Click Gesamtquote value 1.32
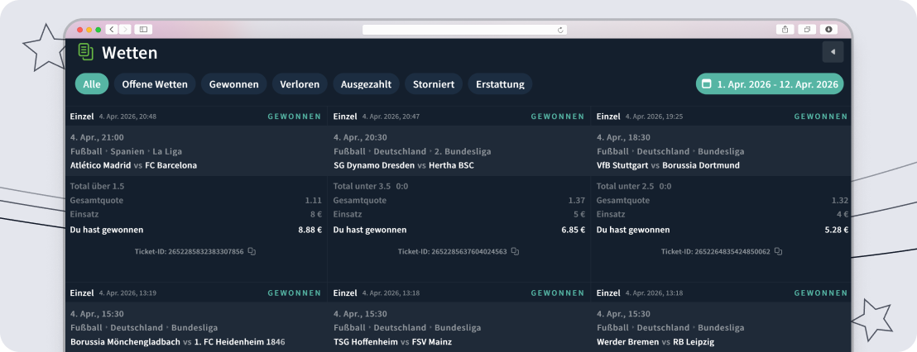This screenshot has width=917, height=352. pos(840,201)
